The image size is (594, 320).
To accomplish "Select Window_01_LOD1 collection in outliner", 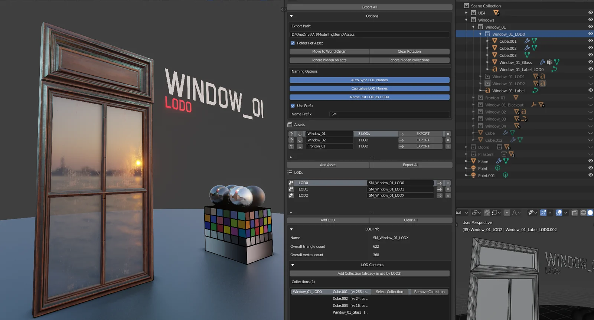I will [x=508, y=77].
